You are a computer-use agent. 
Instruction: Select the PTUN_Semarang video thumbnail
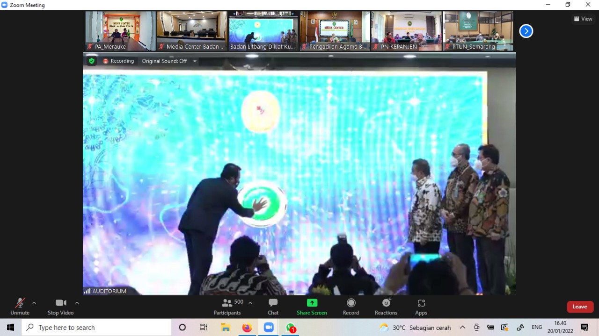pos(478,31)
